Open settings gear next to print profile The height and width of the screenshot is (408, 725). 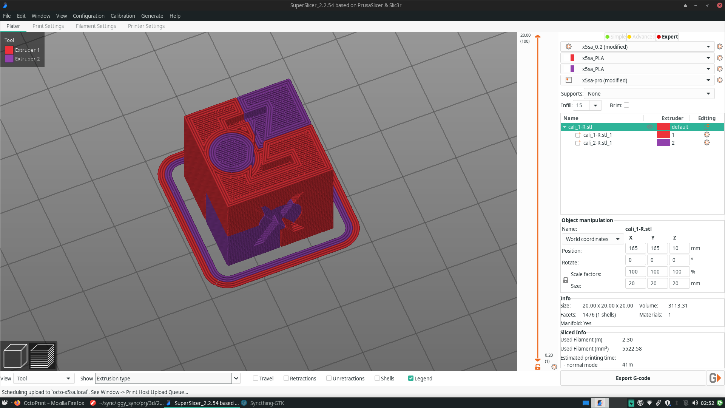[720, 47]
